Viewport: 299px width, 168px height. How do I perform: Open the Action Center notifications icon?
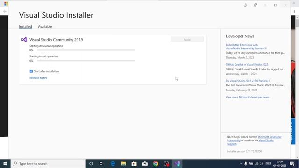[x=292, y=164]
